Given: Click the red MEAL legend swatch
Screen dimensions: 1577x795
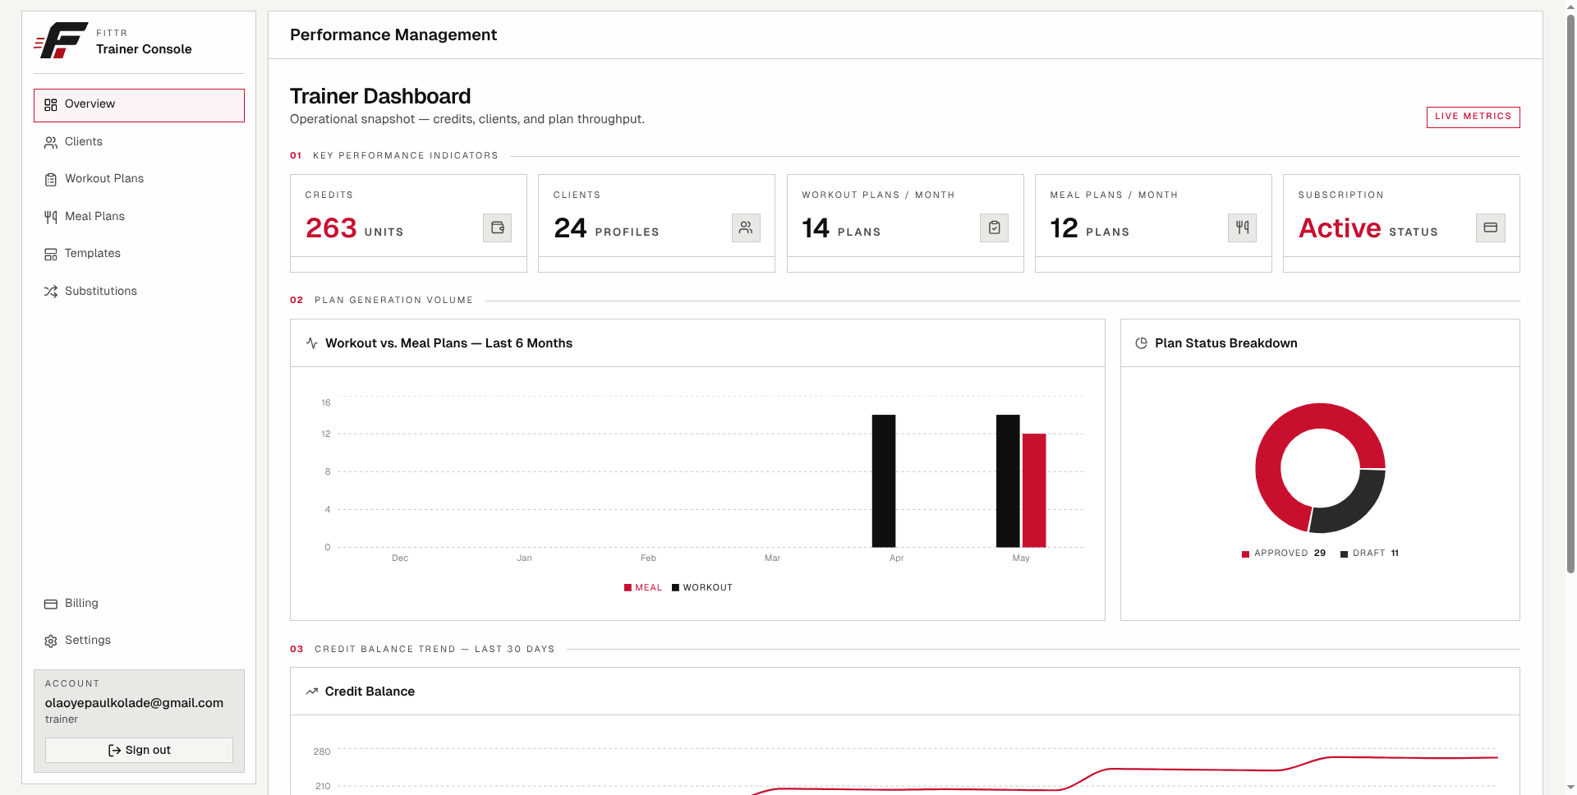Looking at the screenshot, I should pyautogui.click(x=628, y=588).
